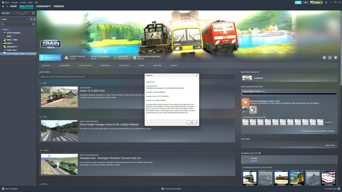Screen dimensions: 342x192
Task: Open game settings gear icon
Action: pyautogui.click(x=324, y=58)
